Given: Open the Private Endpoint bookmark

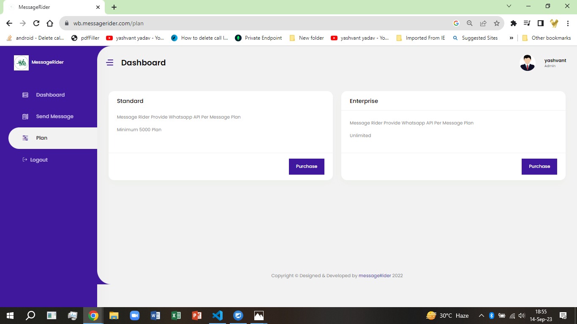Looking at the screenshot, I should (259, 38).
